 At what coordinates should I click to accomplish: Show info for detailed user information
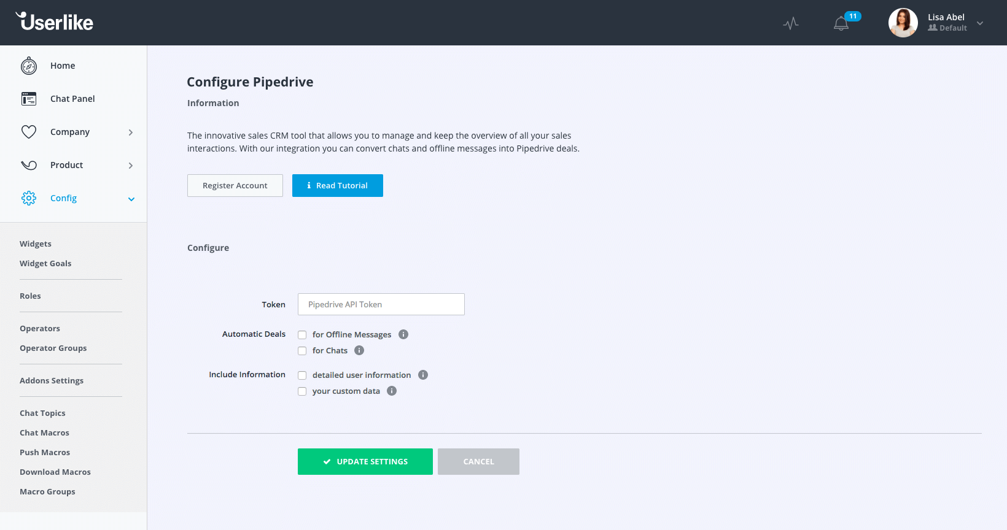click(423, 375)
